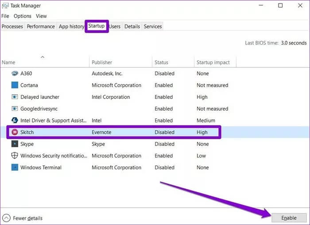Viewport: 310px width, 225px height.
Task: Close the Task Manager window
Action: [300, 6]
